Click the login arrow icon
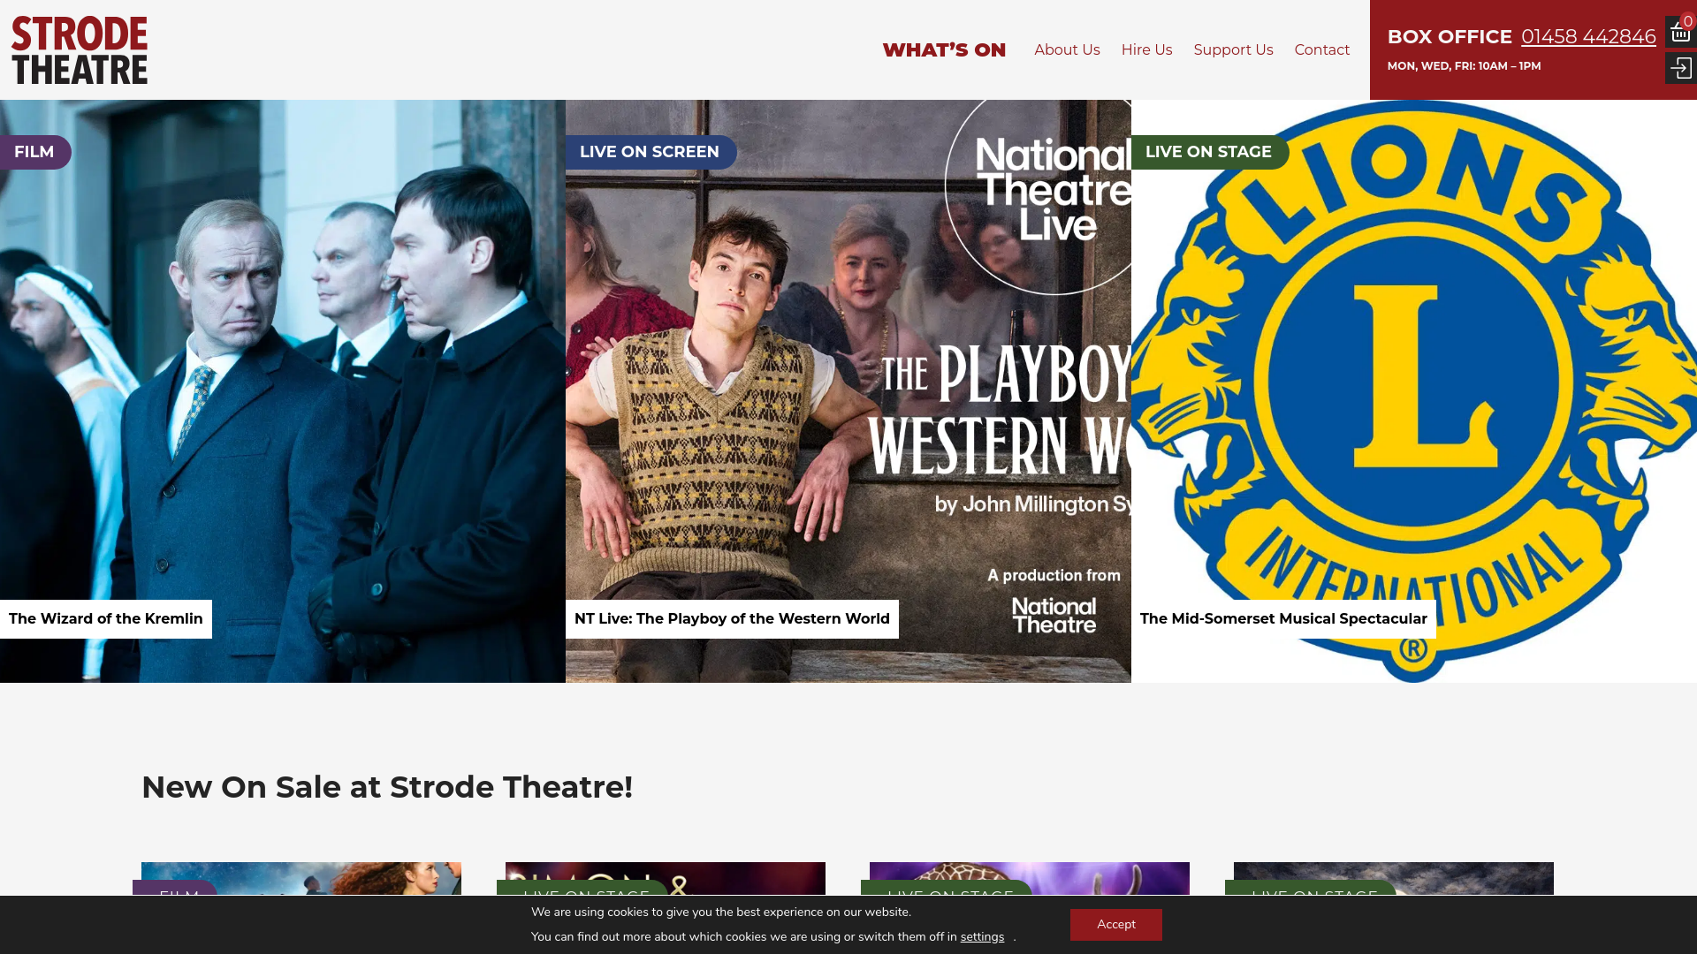The height and width of the screenshot is (954, 1697). (x=1680, y=68)
